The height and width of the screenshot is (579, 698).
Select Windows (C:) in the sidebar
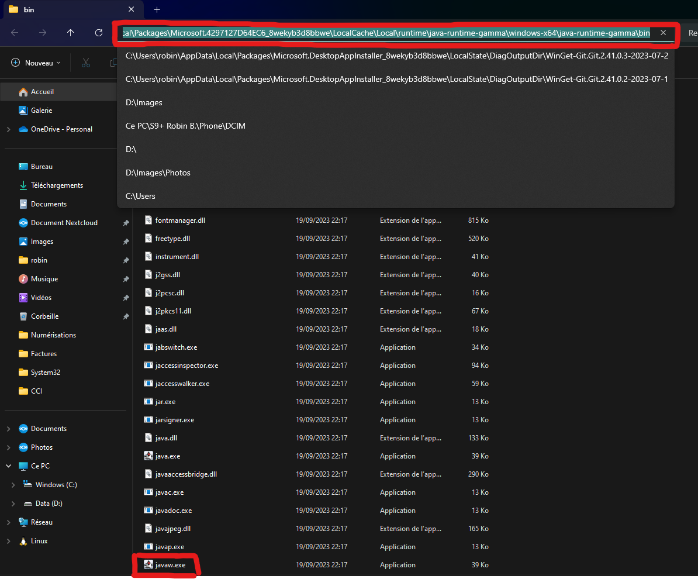(56, 485)
